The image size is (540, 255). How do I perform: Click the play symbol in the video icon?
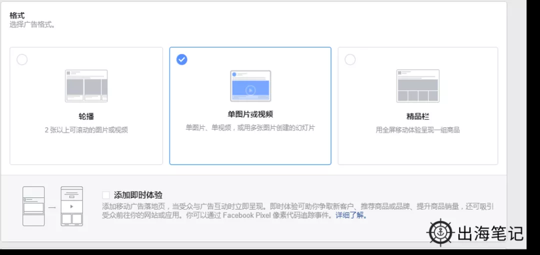pos(250,90)
